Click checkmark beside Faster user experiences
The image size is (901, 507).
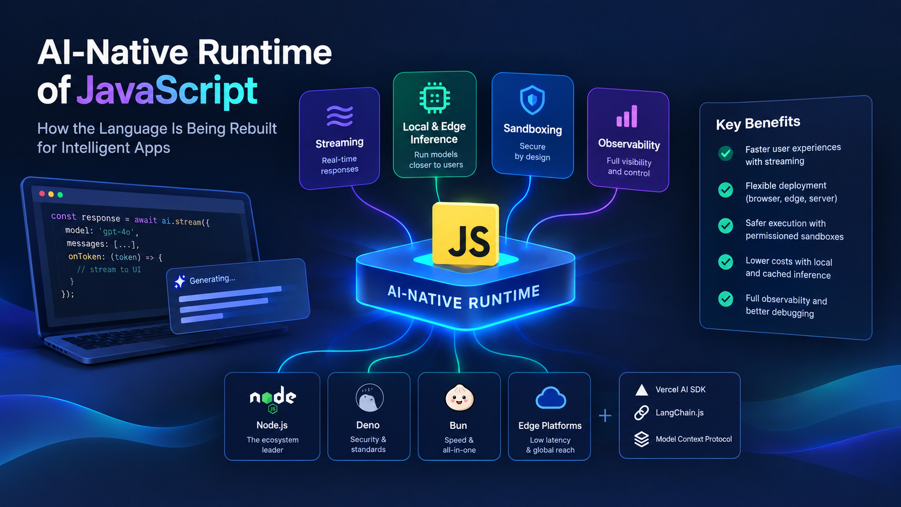click(x=726, y=154)
